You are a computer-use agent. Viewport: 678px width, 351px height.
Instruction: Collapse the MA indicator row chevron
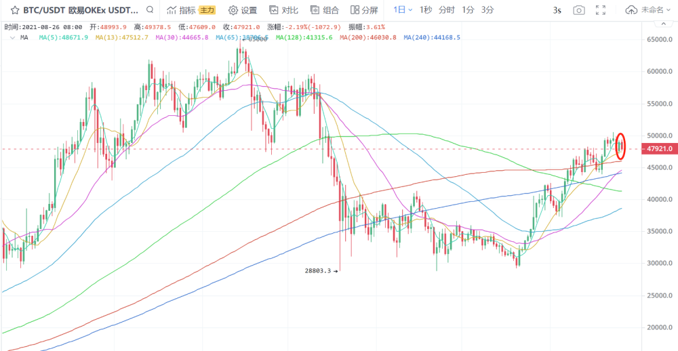[13, 38]
